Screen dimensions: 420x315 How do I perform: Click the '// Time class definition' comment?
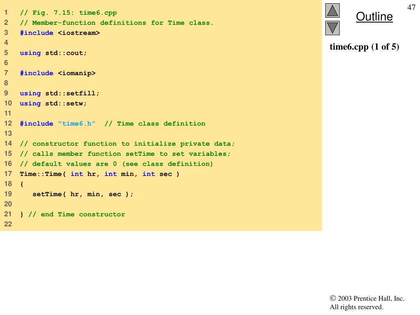[155, 123]
